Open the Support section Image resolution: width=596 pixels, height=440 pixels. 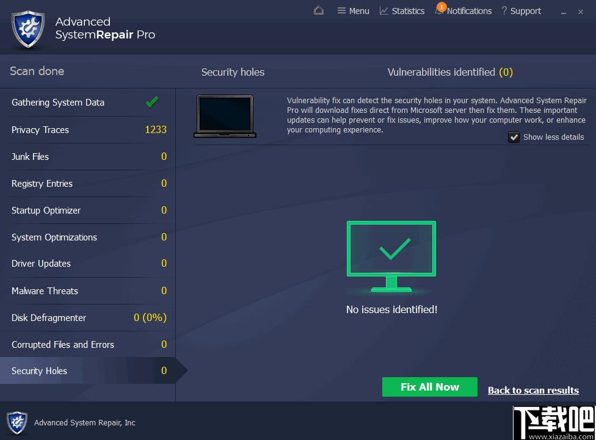tap(521, 11)
